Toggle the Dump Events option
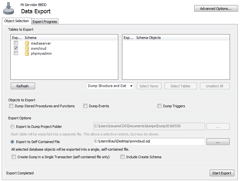This screenshot has width=240, height=181. [x=85, y=106]
